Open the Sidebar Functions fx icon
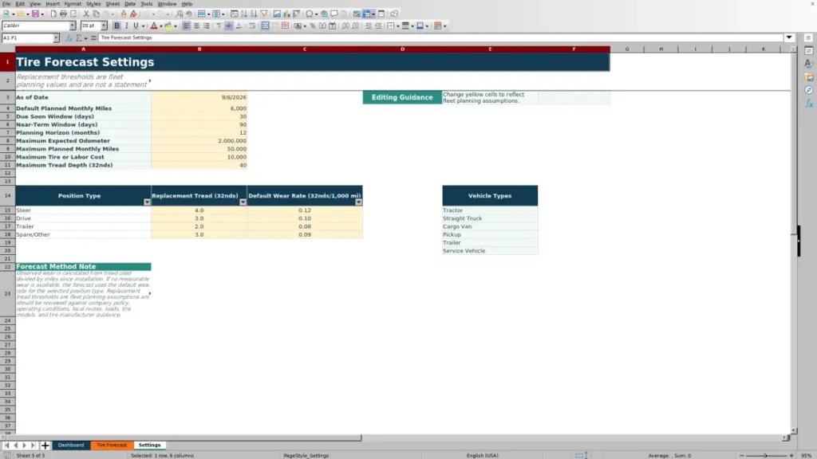Viewport: 817px width, 459px height. tap(809, 104)
